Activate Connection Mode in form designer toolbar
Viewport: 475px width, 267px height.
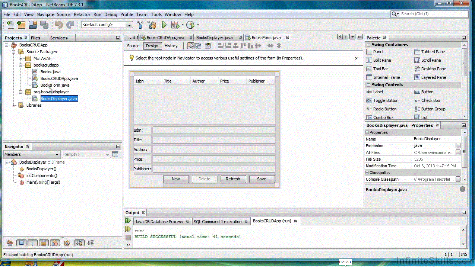point(199,46)
